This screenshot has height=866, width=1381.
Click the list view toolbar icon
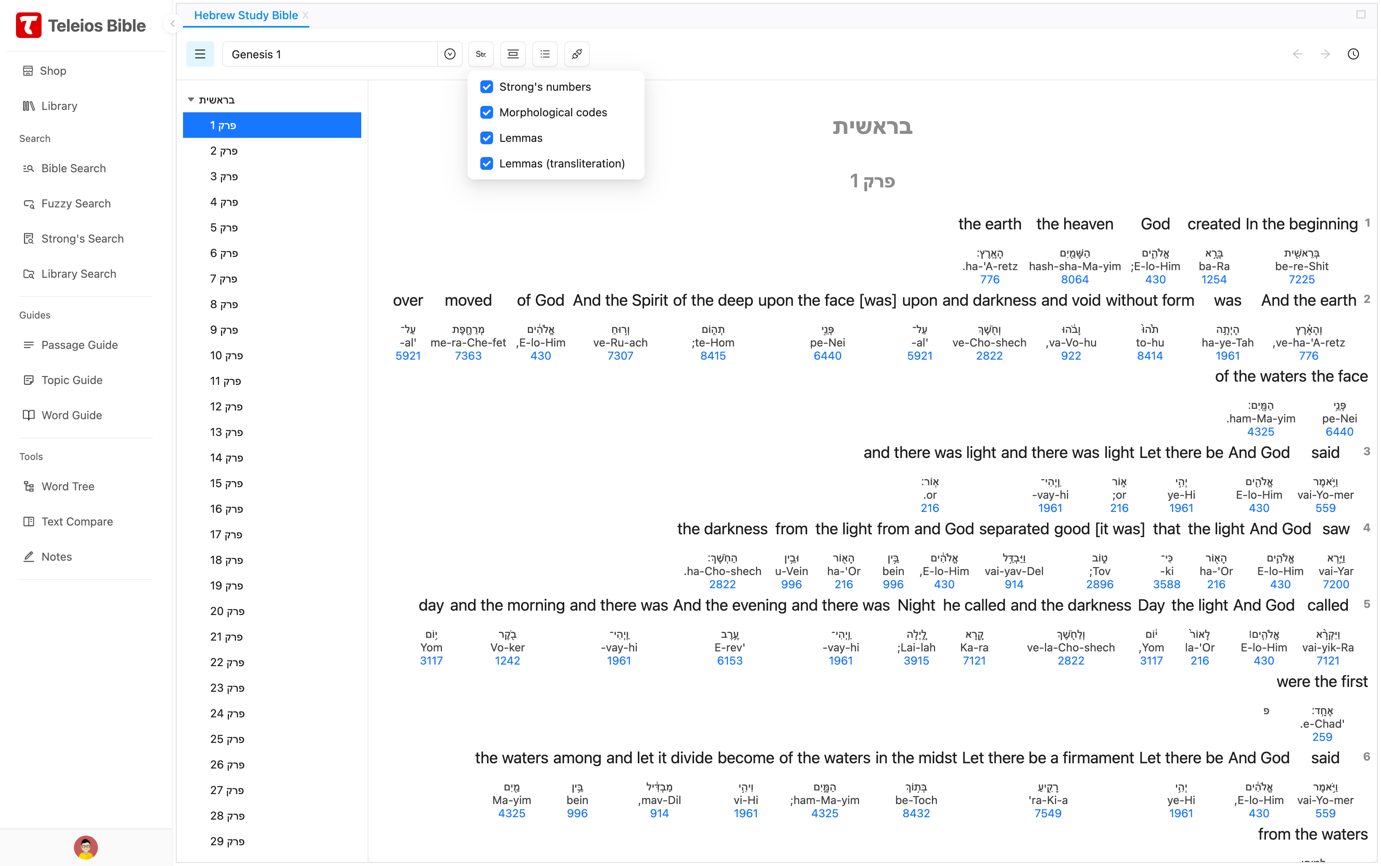tap(545, 54)
